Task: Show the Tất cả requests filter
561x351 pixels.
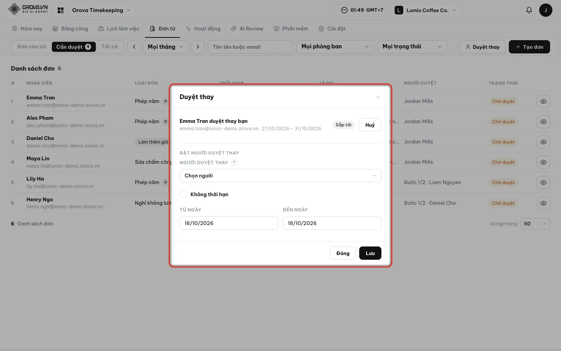Action: coord(109,47)
